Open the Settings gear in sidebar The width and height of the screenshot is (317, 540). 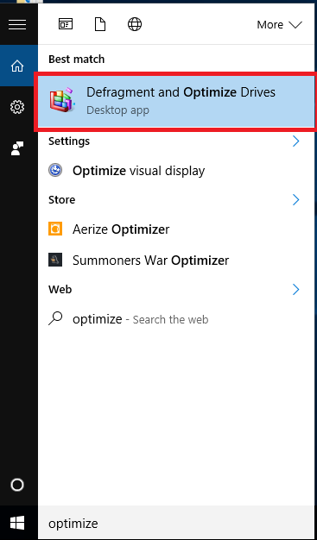pos(17,107)
